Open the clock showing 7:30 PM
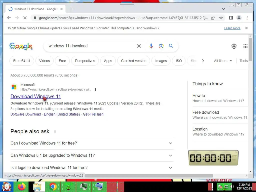The image size is (256, 192). click(244, 186)
